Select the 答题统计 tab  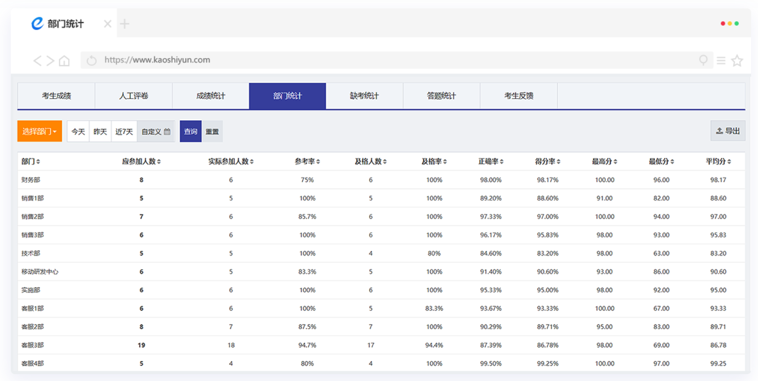441,96
